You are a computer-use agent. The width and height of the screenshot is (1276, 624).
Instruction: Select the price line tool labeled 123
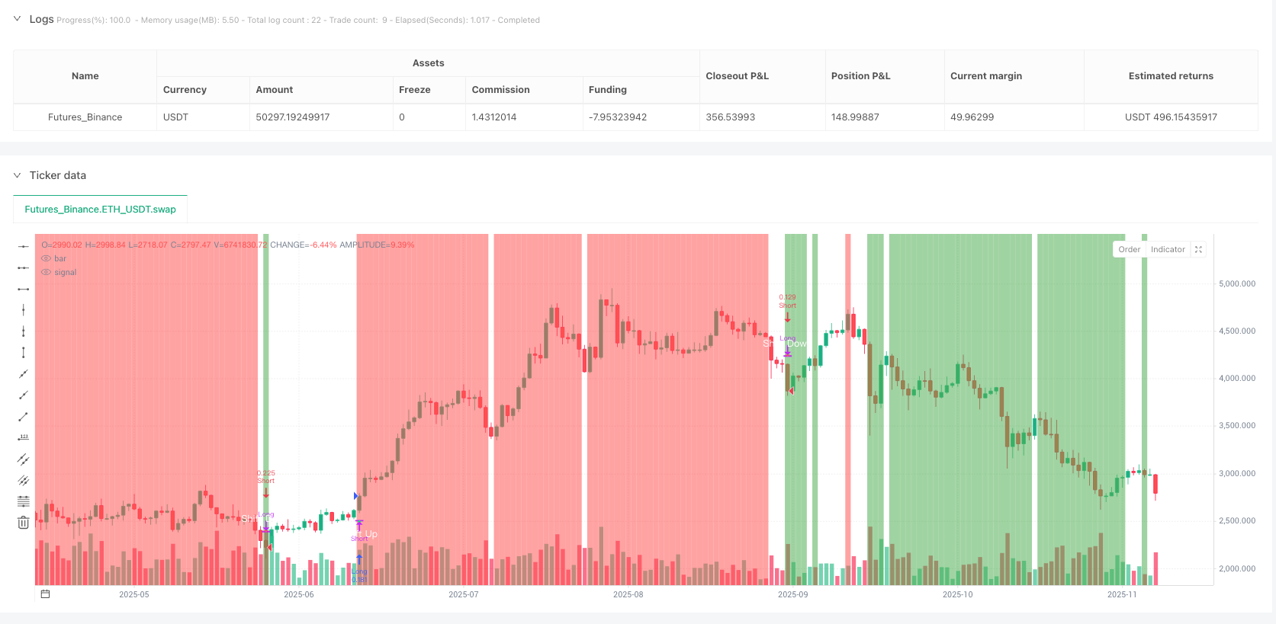[x=24, y=437]
